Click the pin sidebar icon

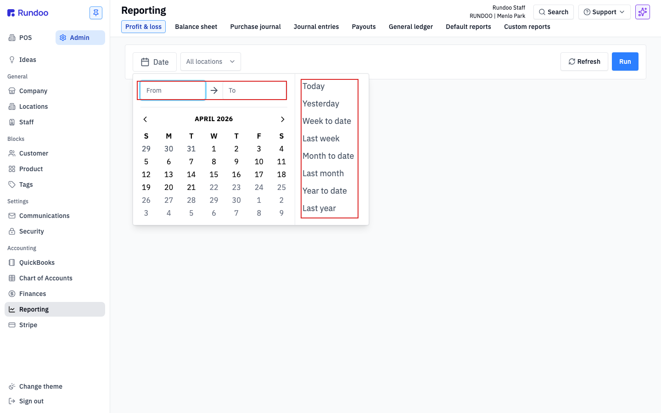tap(96, 13)
